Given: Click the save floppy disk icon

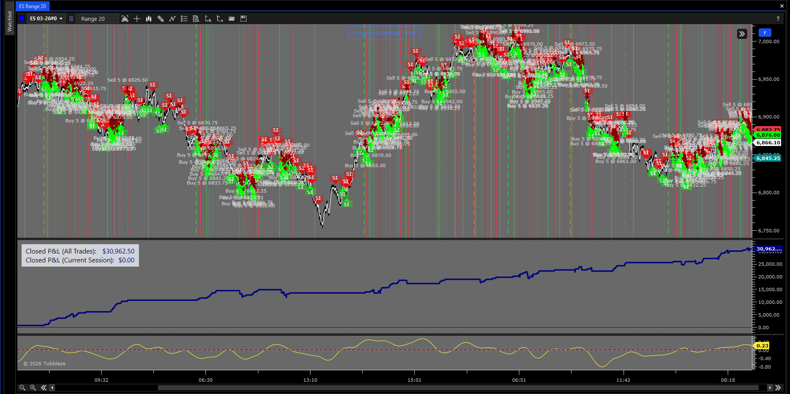Looking at the screenshot, I should [244, 19].
